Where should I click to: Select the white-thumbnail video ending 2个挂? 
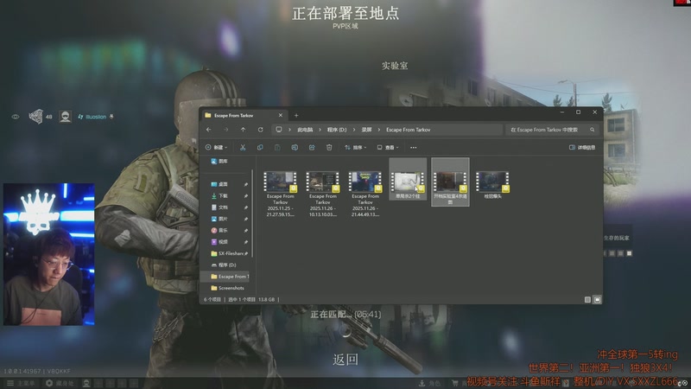coord(408,179)
